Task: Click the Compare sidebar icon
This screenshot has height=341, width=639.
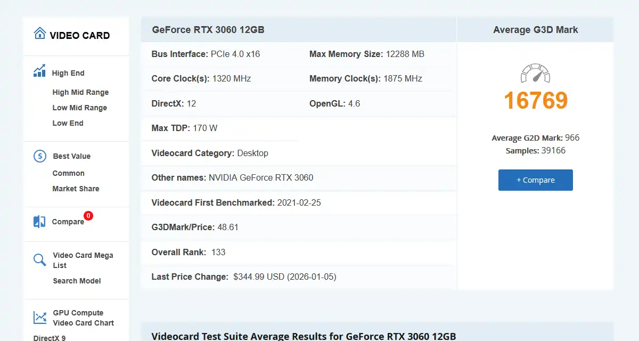Action: (x=39, y=222)
